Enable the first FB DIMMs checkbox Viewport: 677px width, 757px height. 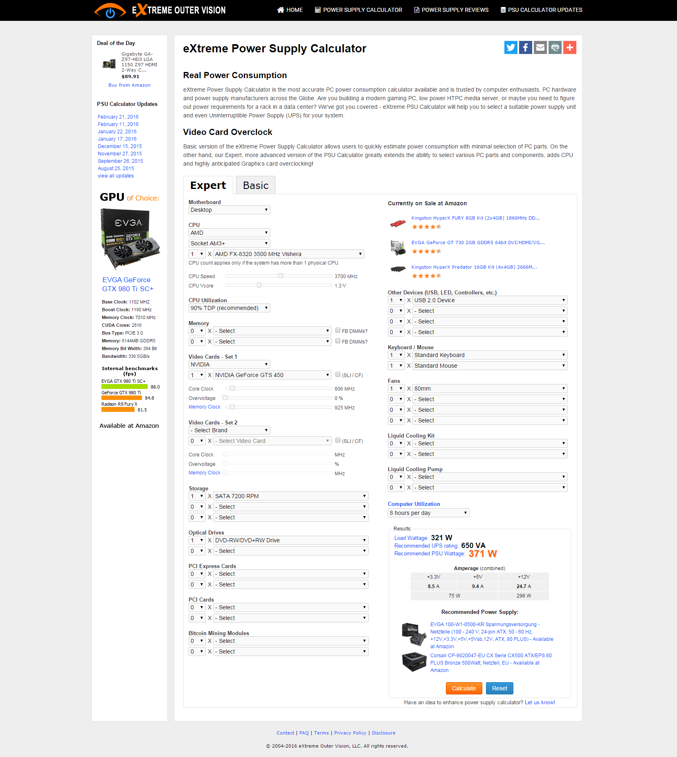pos(338,330)
